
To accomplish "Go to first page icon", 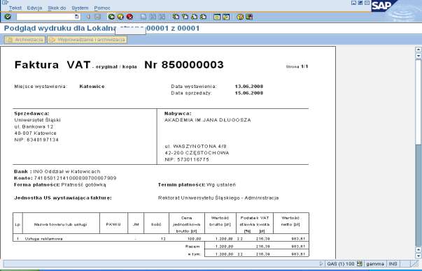I will 176,17.
